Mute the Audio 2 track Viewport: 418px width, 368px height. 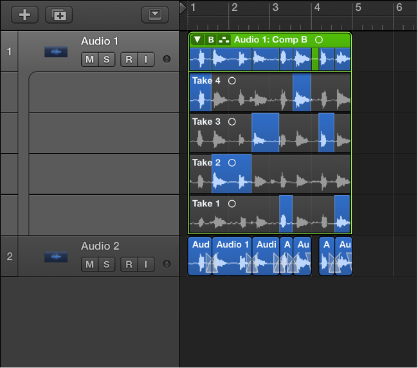pos(89,264)
